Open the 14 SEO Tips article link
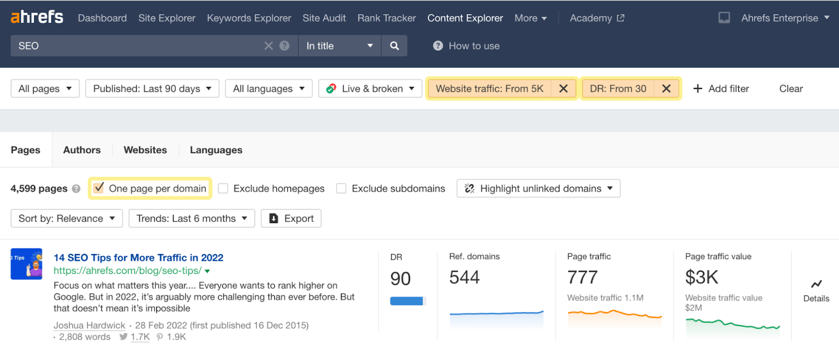The height and width of the screenshot is (354, 839). [138, 258]
